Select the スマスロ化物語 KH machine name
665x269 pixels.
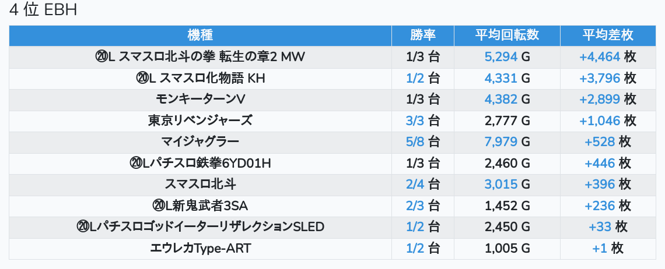[200, 78]
